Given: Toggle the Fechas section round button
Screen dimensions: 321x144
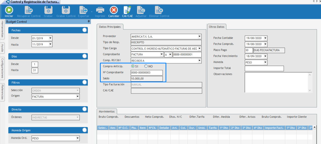Looking at the screenshot, I should click(85, 30).
